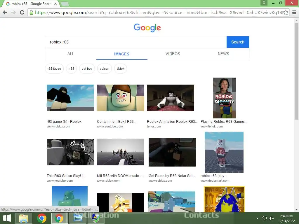This screenshot has height=224, width=299.
Task: Click the r63 faces suggestion chip
Action: (54, 69)
